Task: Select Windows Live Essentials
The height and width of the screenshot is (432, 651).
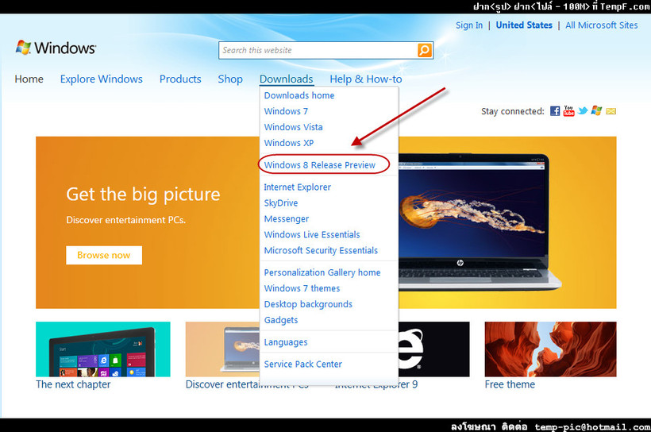Action: 312,235
